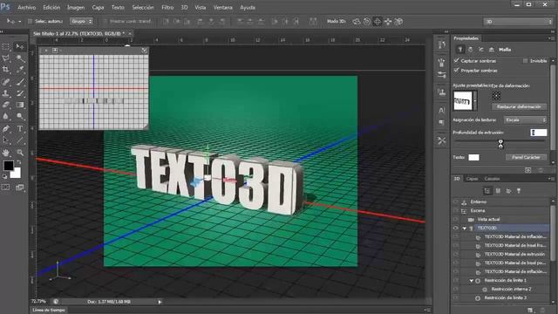Viewport: 558px width, 314px height.
Task: Select the Move tool in toolbox
Action: [19, 46]
